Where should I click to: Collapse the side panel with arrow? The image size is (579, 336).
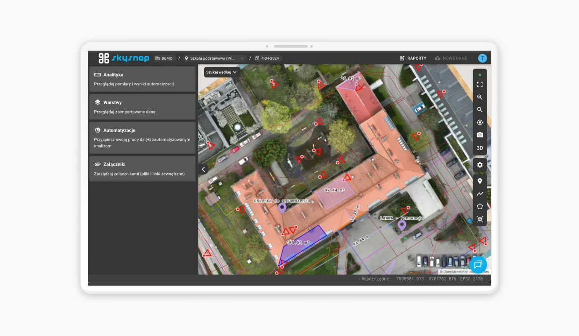203,169
